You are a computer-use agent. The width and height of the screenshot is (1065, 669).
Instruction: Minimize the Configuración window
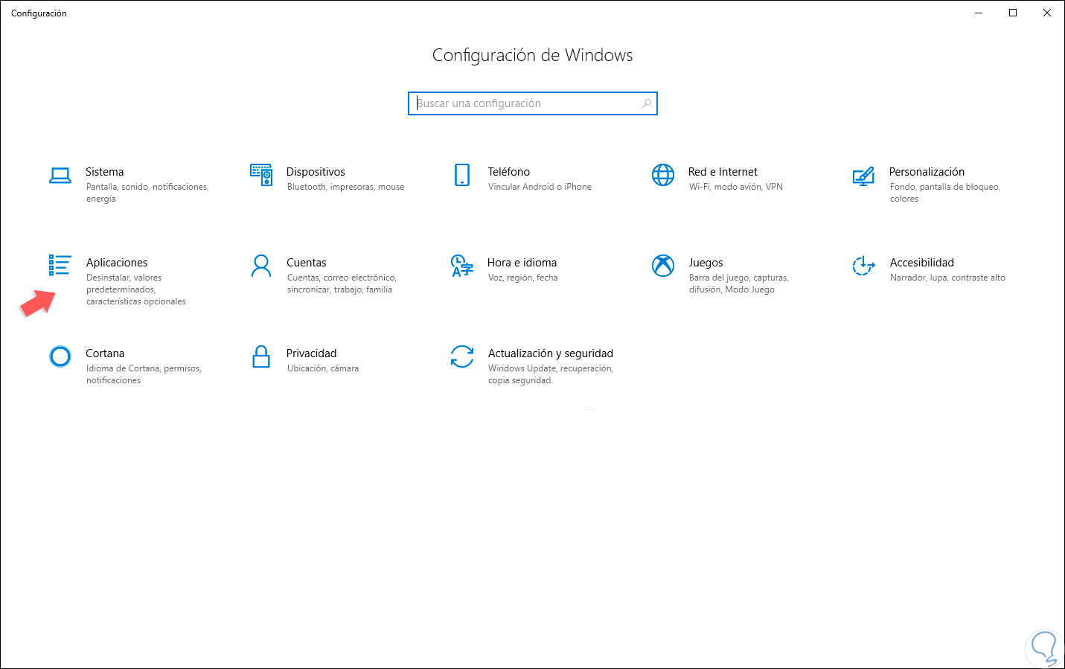[979, 13]
